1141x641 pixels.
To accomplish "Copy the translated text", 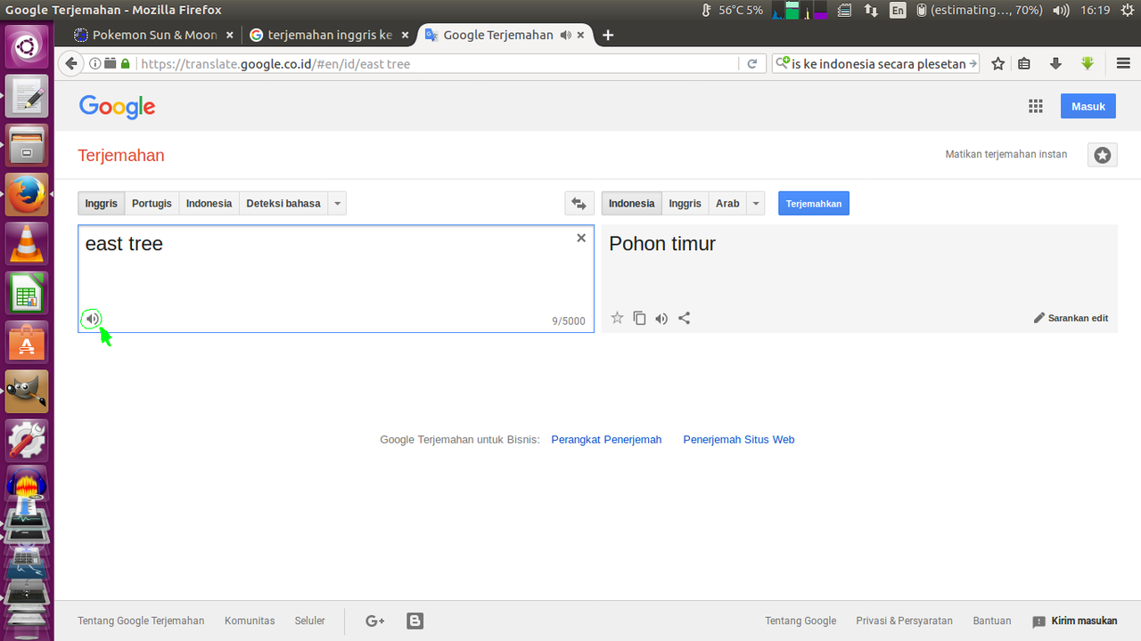I will pos(639,318).
